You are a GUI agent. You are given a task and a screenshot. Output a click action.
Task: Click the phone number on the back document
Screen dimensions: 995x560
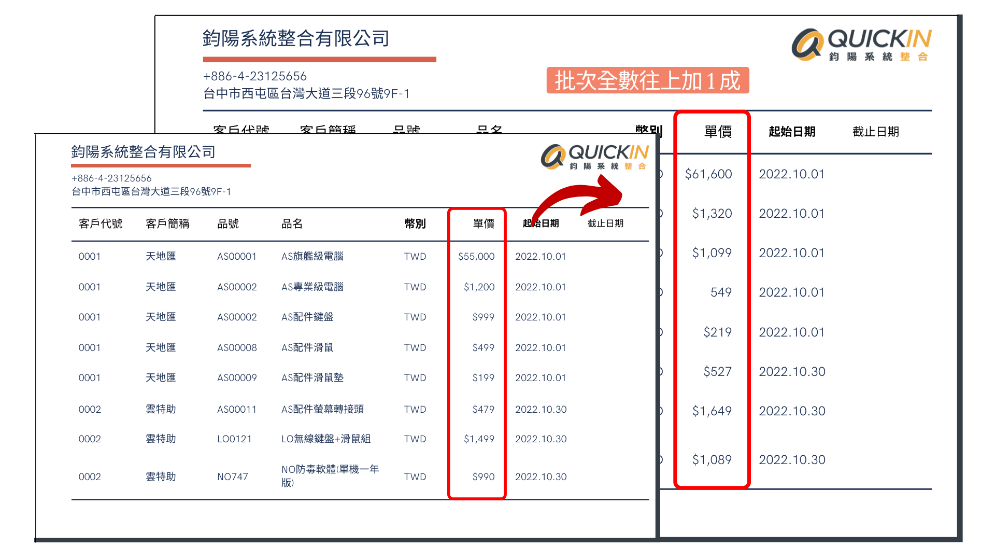click(x=255, y=76)
